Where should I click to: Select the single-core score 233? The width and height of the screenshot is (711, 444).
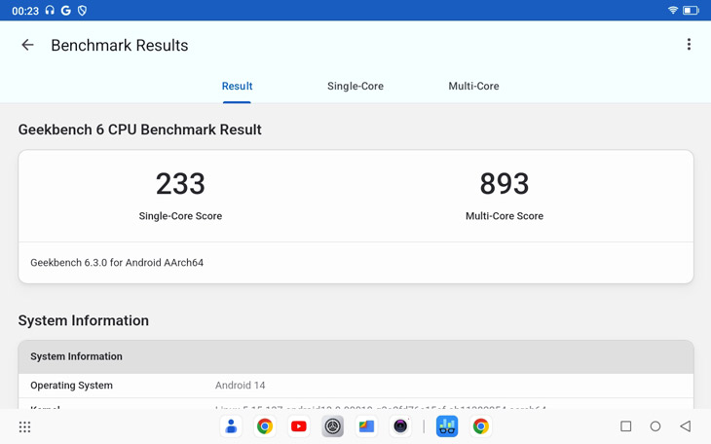[180, 184]
